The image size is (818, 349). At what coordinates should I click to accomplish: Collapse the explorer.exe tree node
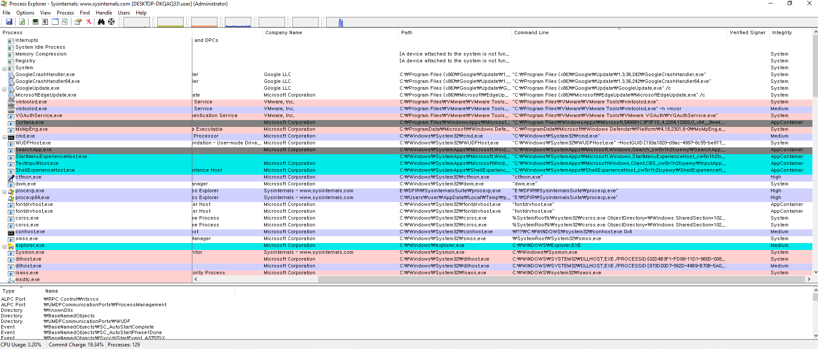tap(4, 246)
